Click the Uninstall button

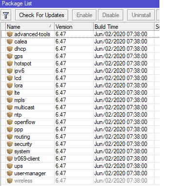(141, 15)
